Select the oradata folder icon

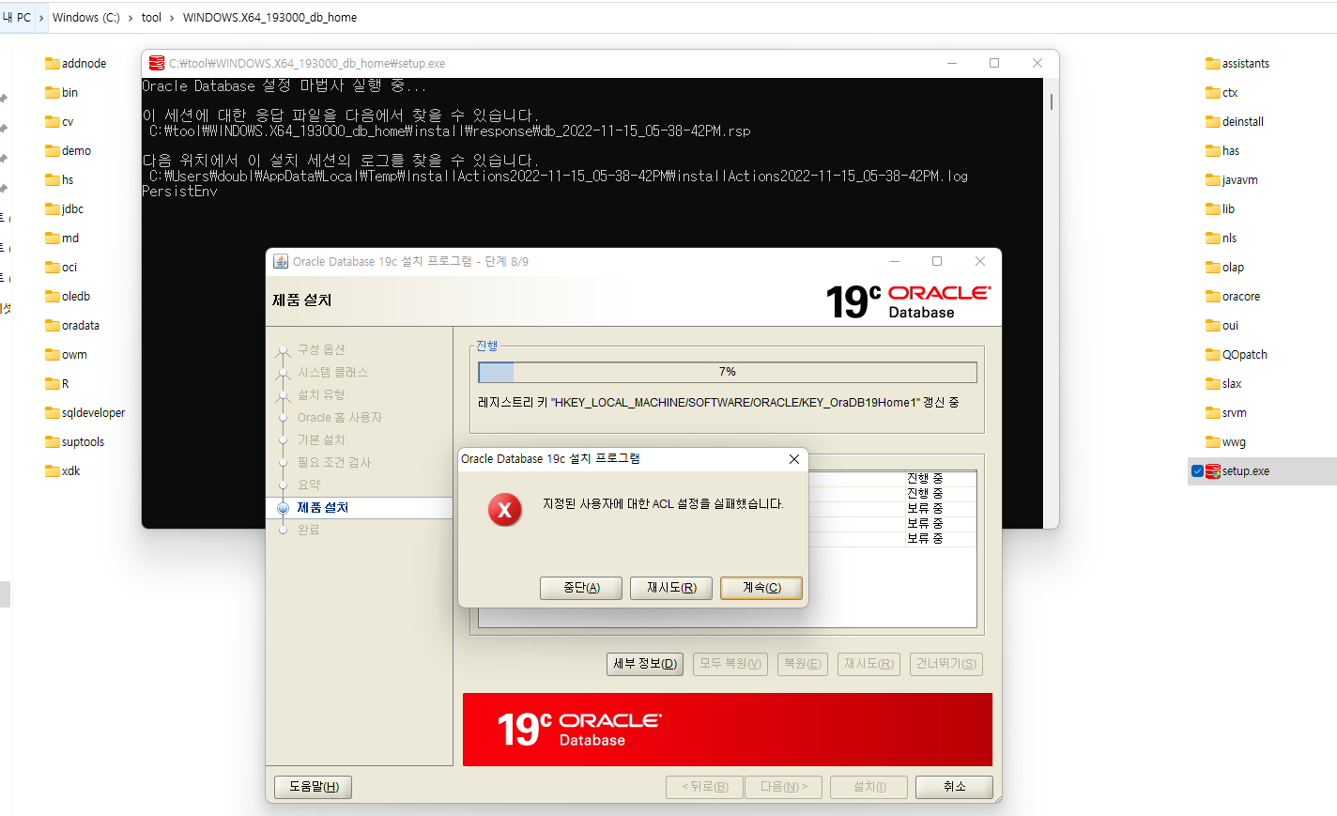click(x=53, y=326)
